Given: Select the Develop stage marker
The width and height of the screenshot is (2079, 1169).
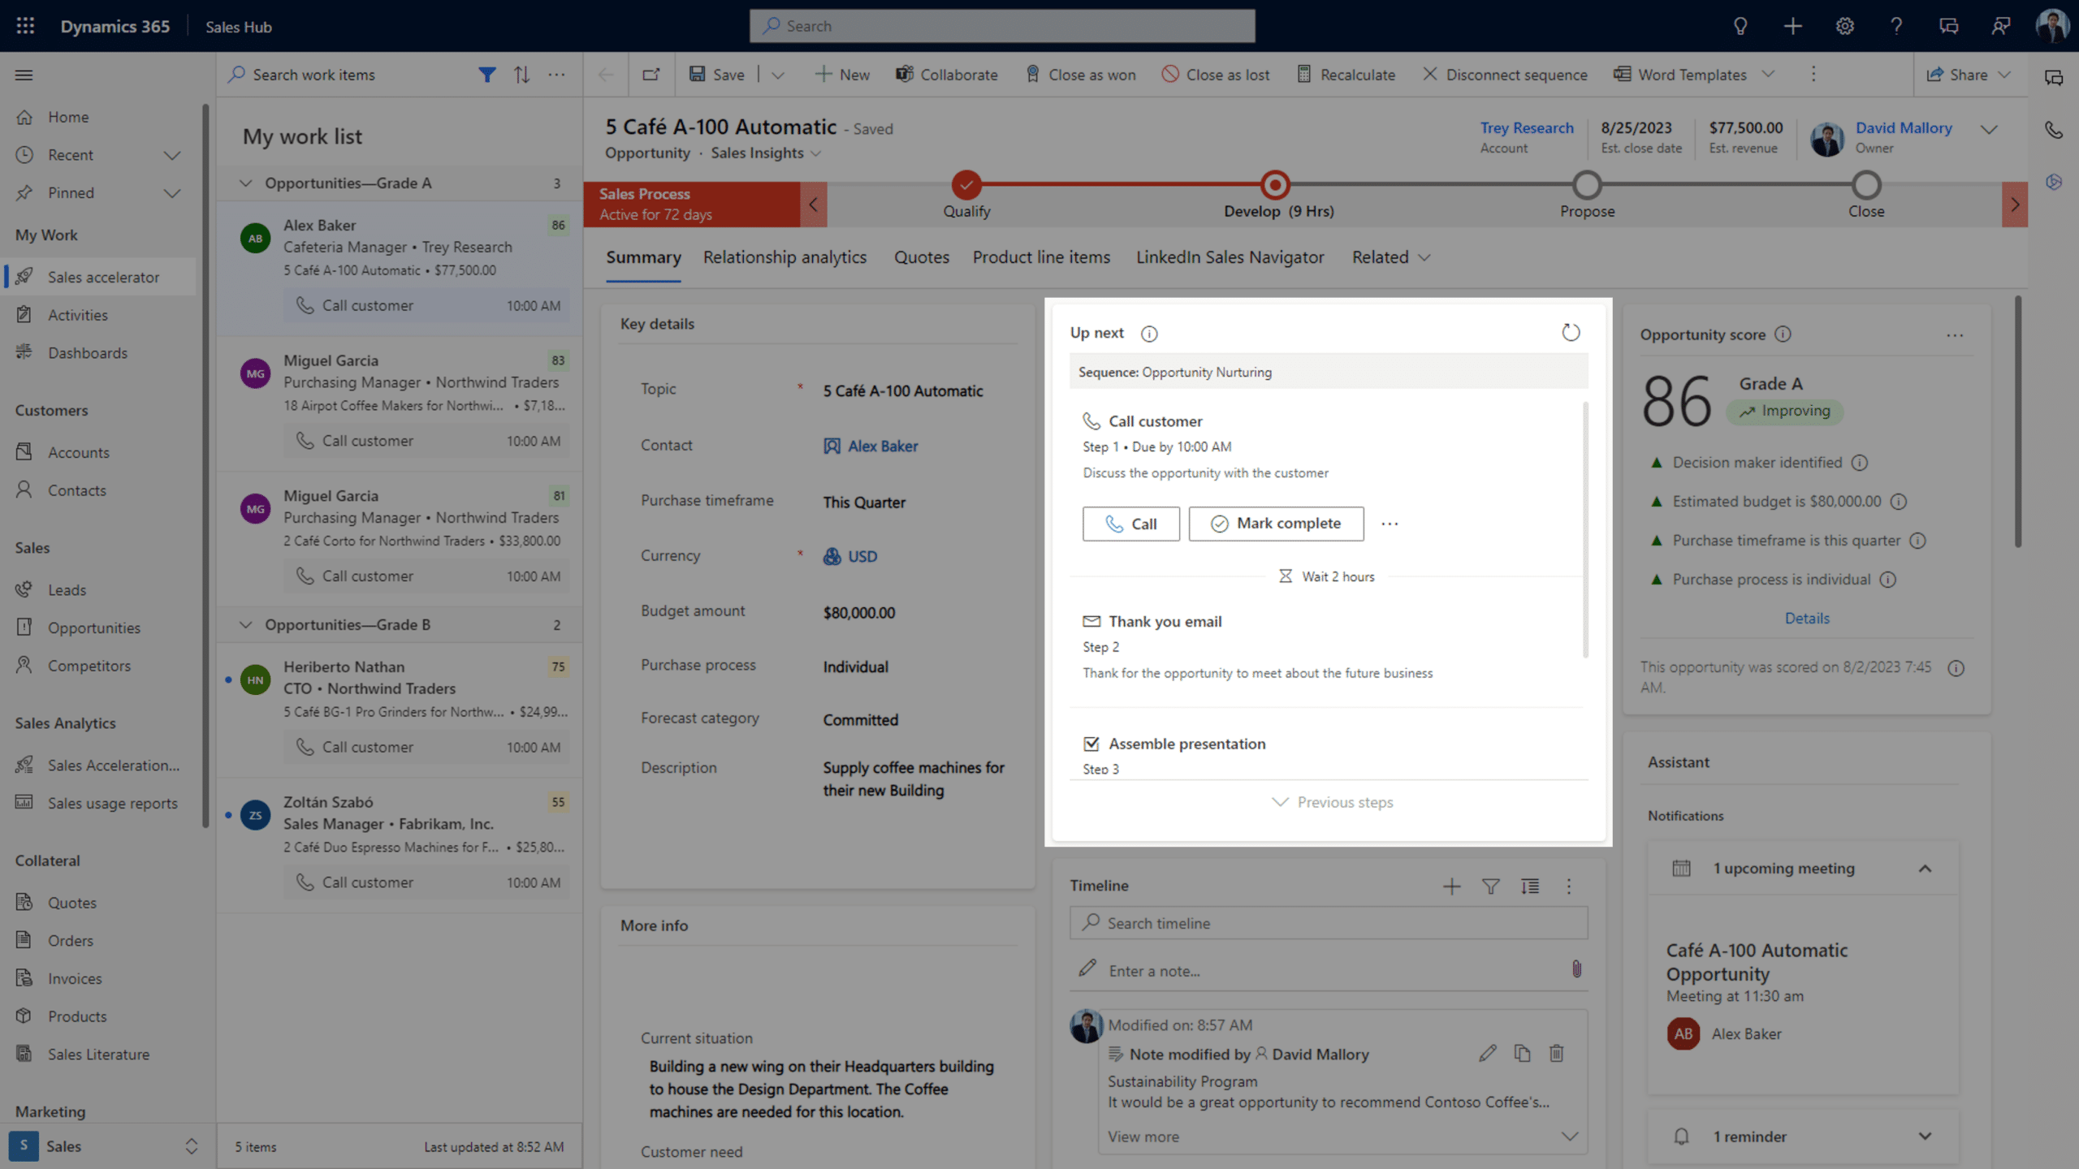Looking at the screenshot, I should pyautogui.click(x=1275, y=185).
